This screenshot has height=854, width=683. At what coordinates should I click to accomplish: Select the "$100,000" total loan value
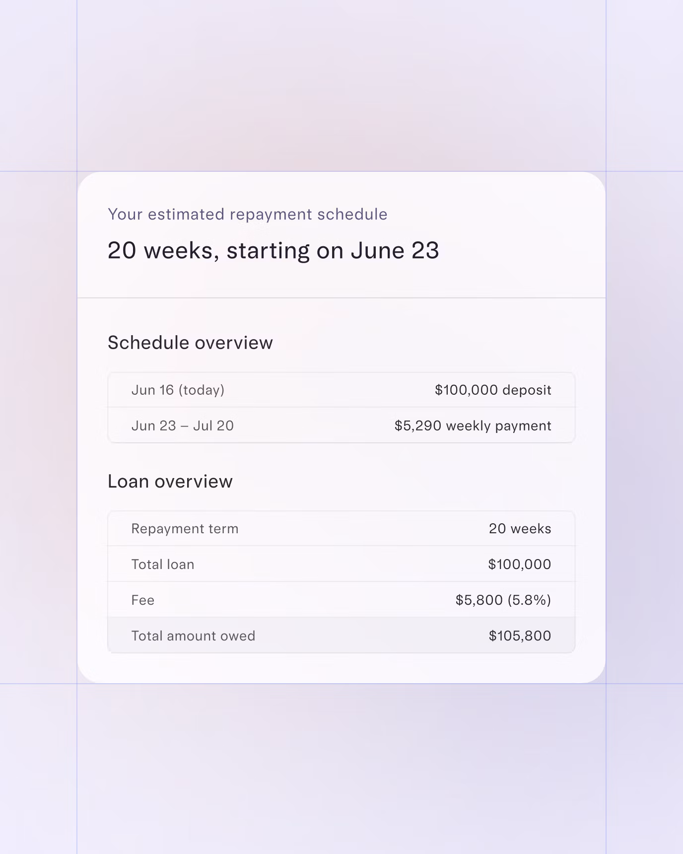pos(519,565)
